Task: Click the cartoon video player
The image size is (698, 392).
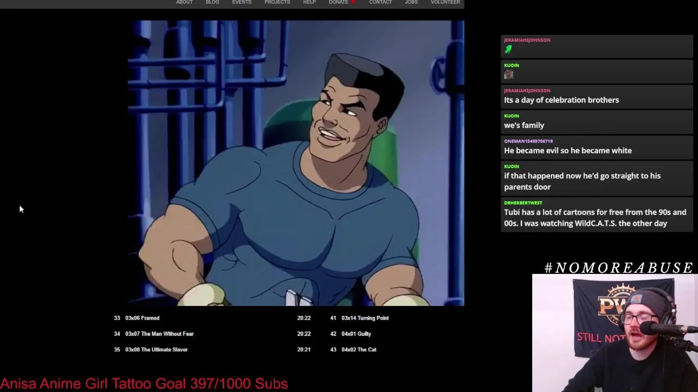Action: click(296, 163)
